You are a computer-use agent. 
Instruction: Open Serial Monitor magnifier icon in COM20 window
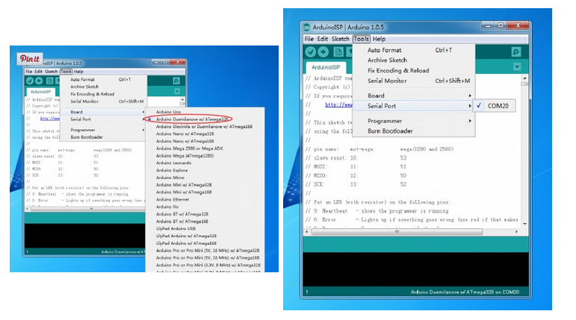coord(516,52)
